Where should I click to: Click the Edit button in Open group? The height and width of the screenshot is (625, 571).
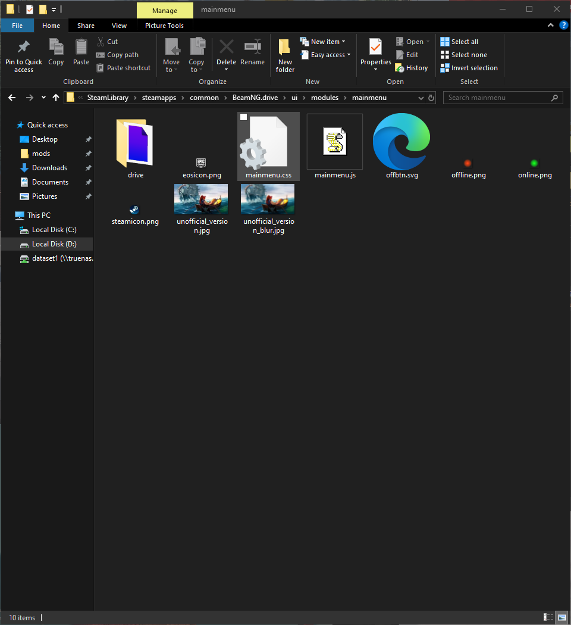[x=407, y=55]
